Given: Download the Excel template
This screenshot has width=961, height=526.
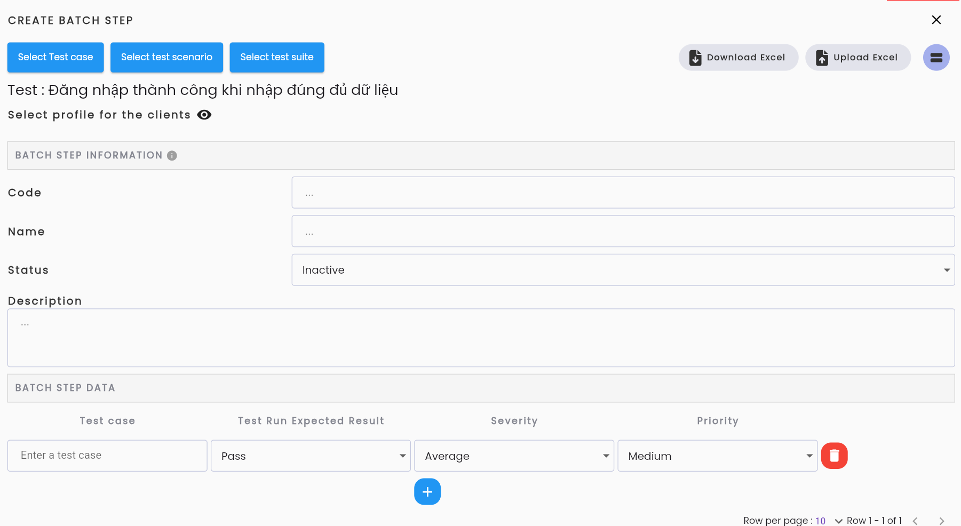Looking at the screenshot, I should [x=738, y=58].
